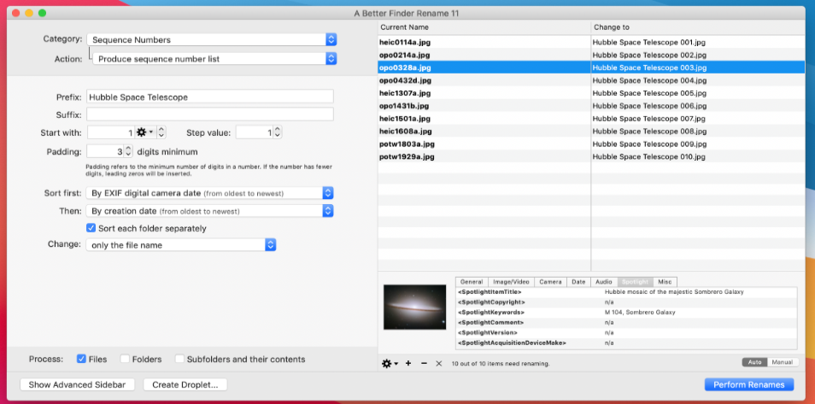The width and height of the screenshot is (815, 404).
Task: Click the Step value stepper arrows
Action: coord(277,132)
